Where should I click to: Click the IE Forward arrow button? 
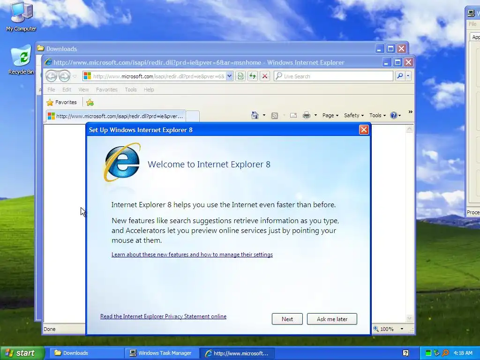[x=64, y=76]
